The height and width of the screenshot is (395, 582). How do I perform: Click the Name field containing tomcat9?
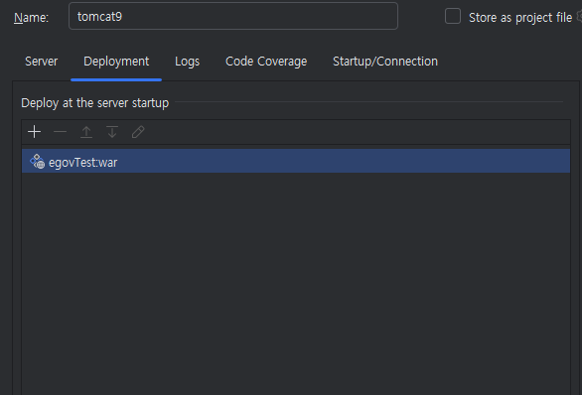[233, 16]
